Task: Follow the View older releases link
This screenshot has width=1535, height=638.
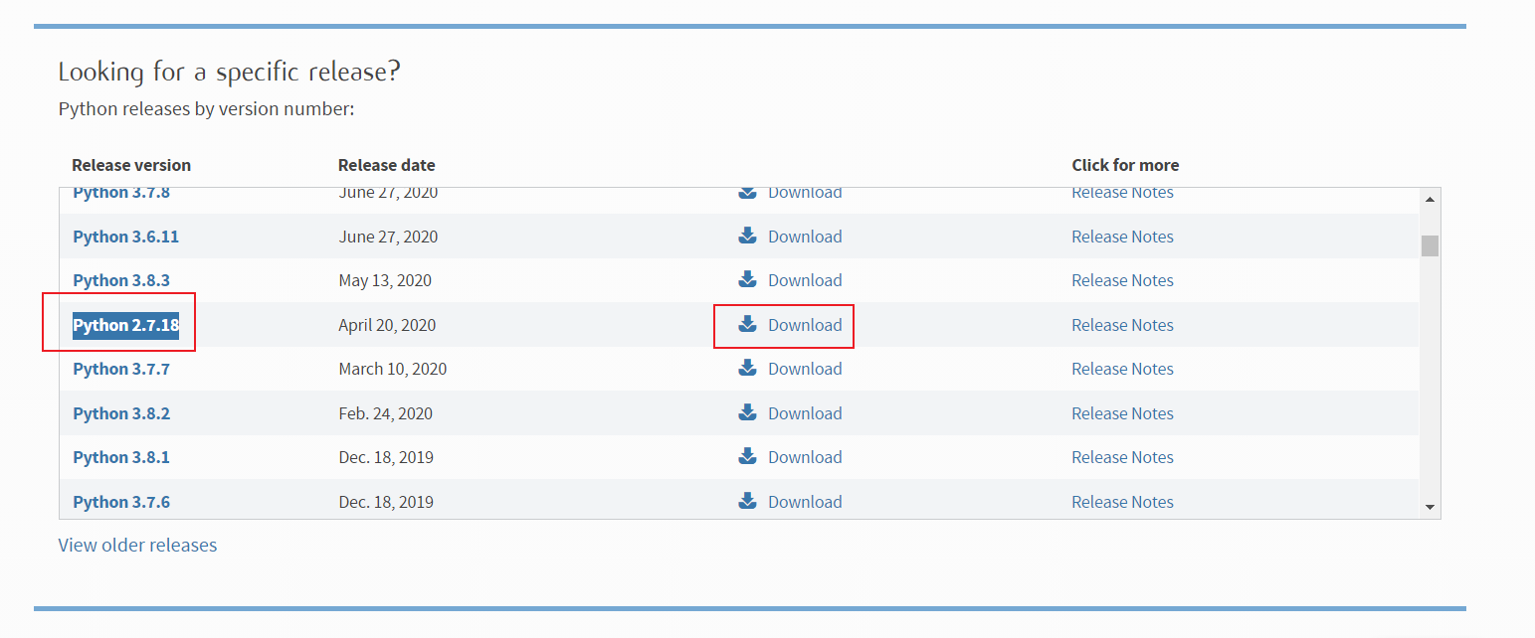Action: [137, 545]
